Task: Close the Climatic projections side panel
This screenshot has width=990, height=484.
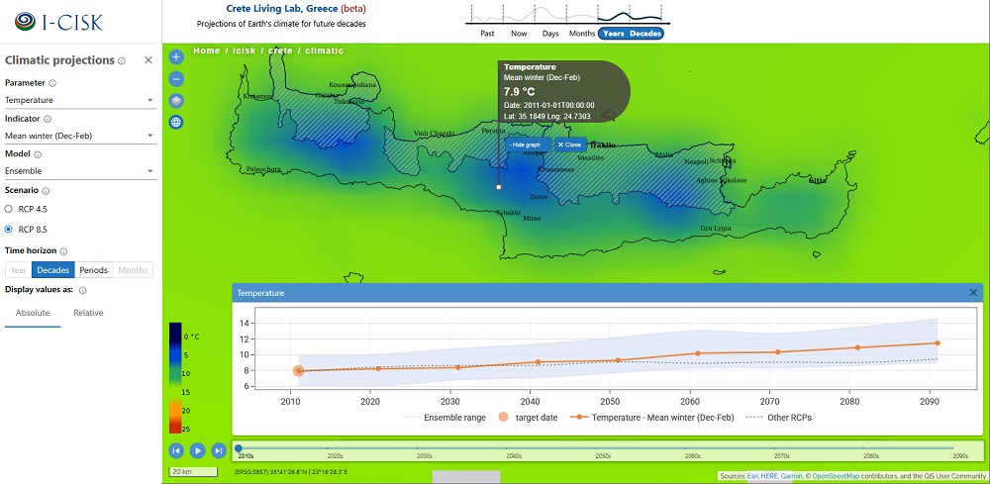Action: coord(148,60)
